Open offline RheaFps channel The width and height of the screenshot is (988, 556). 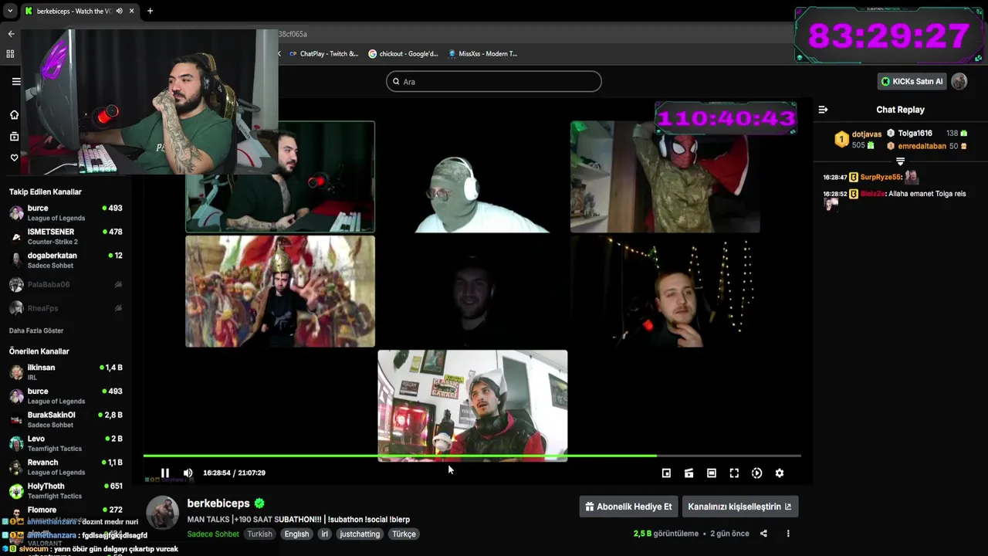tap(66, 308)
